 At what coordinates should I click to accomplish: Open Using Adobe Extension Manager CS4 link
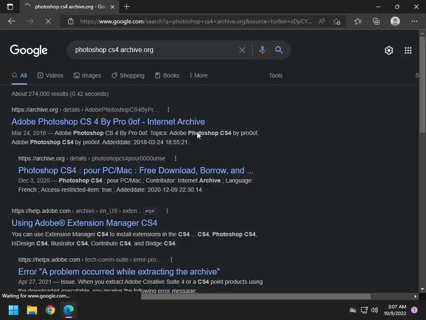tap(84, 223)
